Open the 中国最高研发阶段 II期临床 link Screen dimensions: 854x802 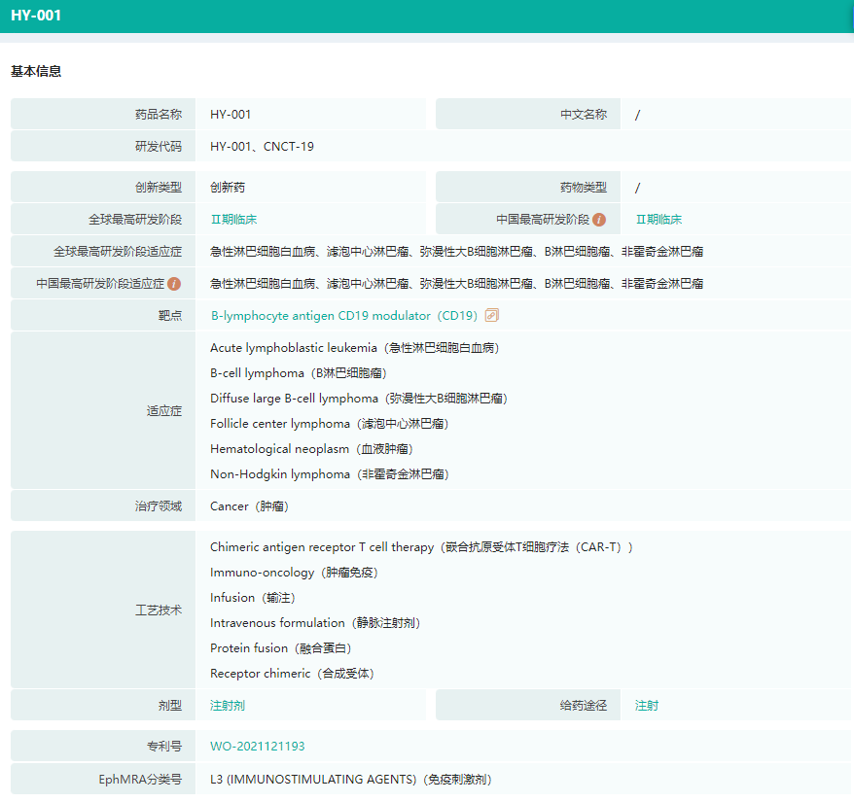pos(658,220)
